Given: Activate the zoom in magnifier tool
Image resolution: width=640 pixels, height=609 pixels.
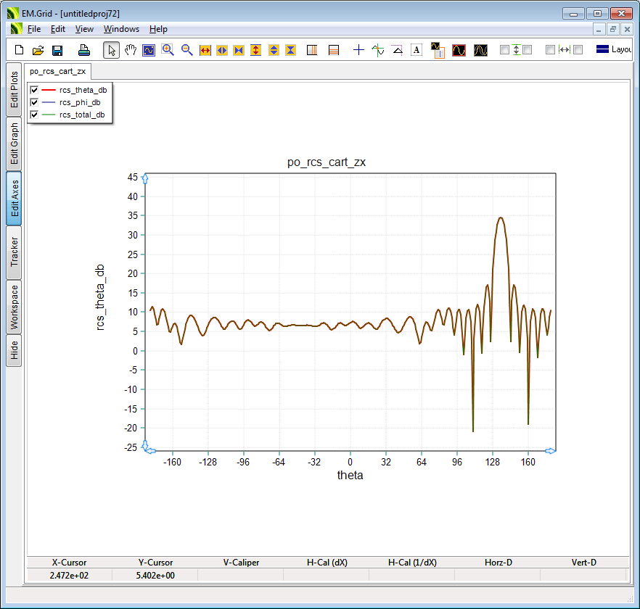Looking at the screenshot, I should point(168,50).
